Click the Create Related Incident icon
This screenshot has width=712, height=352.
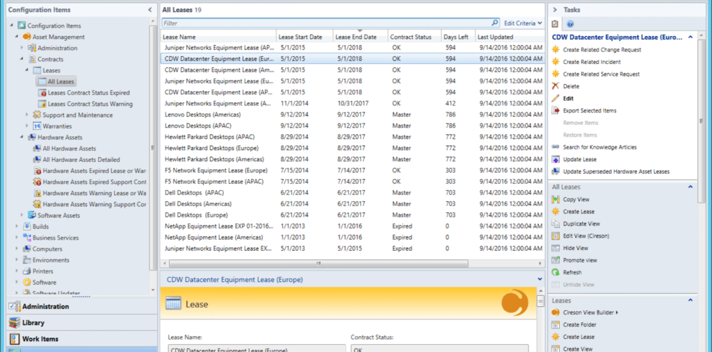click(x=555, y=62)
